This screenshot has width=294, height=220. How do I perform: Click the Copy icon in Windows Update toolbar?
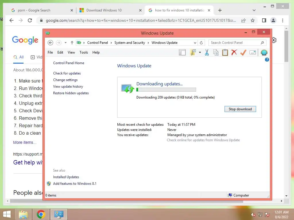click(216, 53)
